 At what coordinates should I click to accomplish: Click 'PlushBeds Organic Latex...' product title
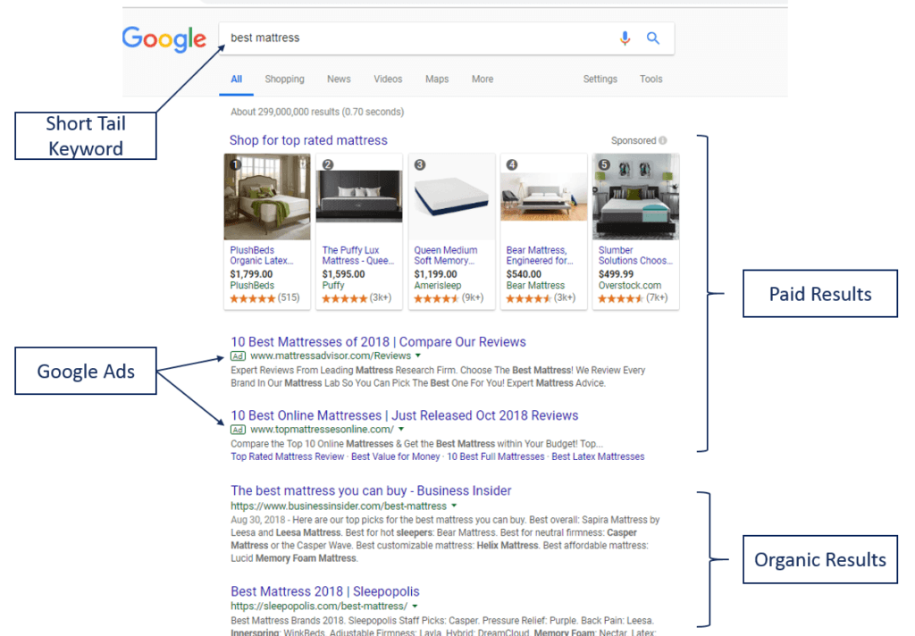(262, 255)
